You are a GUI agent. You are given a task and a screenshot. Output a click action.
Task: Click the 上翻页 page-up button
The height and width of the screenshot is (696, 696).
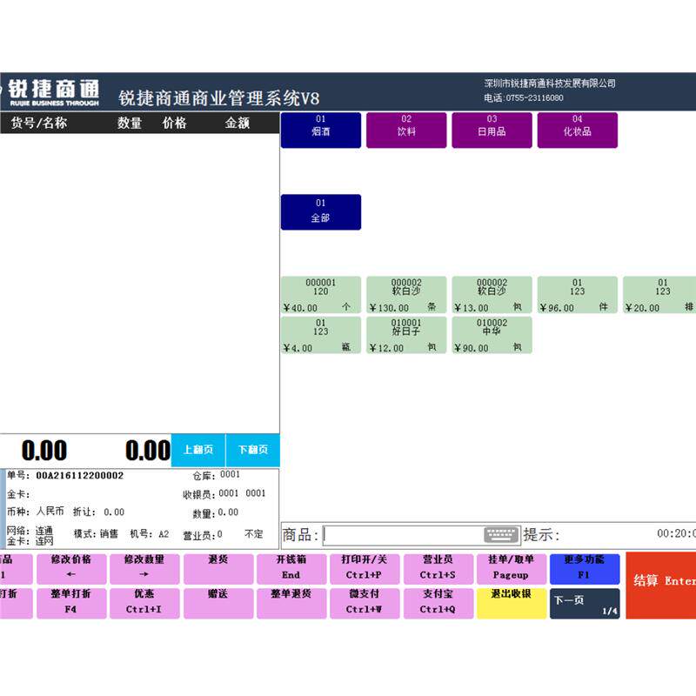coord(198,450)
